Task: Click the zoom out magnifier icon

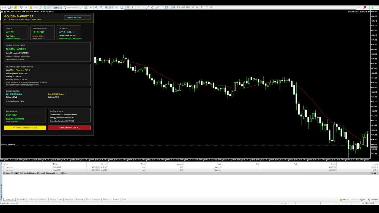Action: coord(101,8)
